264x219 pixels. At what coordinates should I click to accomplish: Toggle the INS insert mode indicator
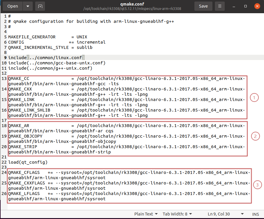[256, 214]
